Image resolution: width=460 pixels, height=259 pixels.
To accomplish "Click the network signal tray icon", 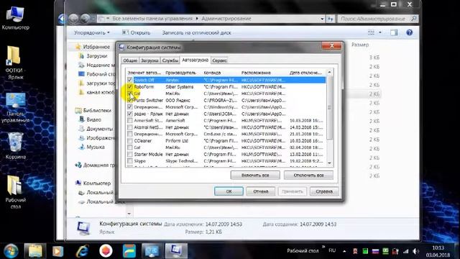I will coord(405,251).
